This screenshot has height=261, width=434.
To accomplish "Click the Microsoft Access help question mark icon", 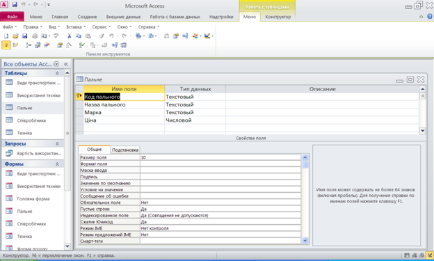I will click(x=429, y=17).
